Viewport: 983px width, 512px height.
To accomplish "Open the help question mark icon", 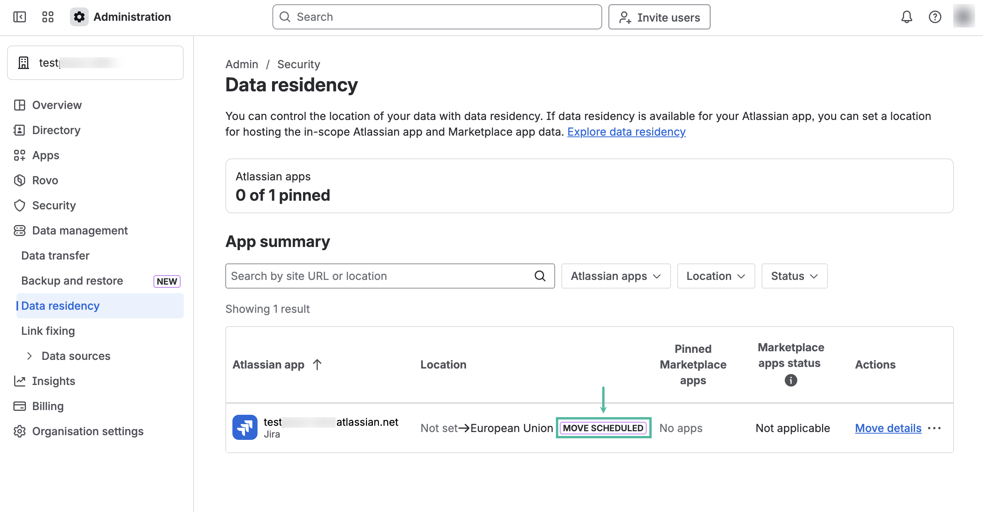I will coord(935,17).
